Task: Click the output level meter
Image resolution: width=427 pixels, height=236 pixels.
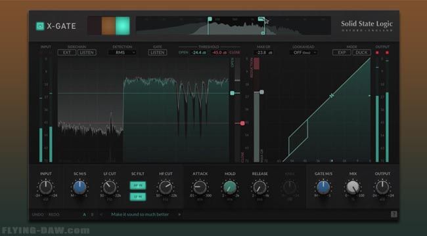Action: [x=382, y=110]
